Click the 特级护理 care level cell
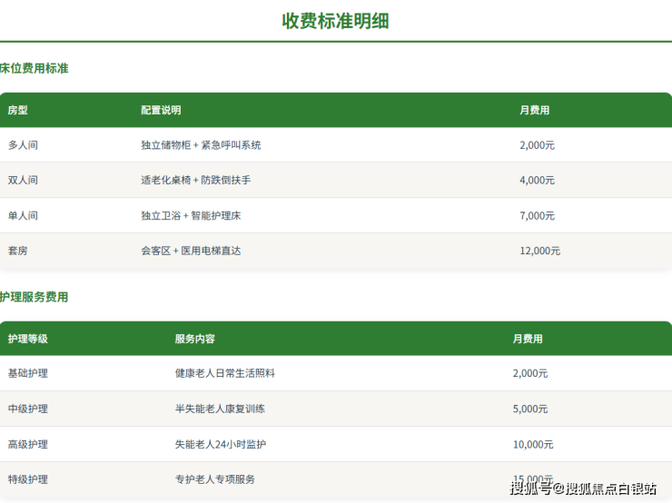The width and height of the screenshot is (672, 503). [x=28, y=478]
